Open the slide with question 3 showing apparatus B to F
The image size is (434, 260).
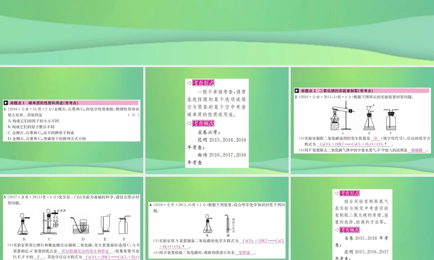pyautogui.click(x=72, y=218)
